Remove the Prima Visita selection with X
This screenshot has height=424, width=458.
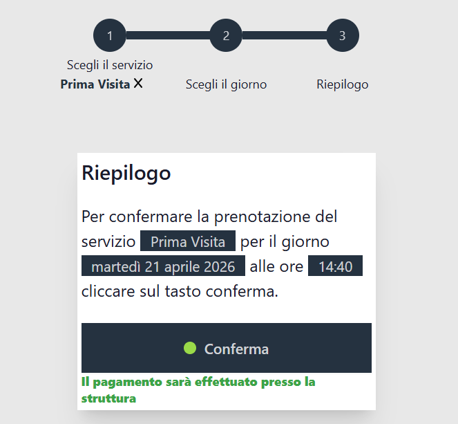click(138, 84)
